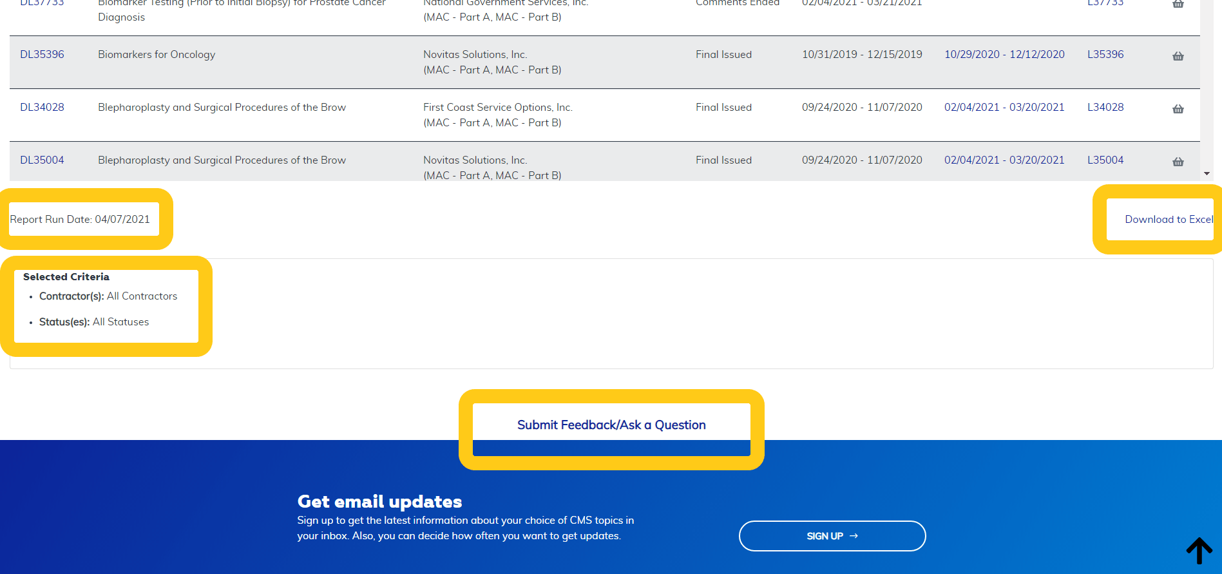Open proposed LCD DL34028

[42, 108]
